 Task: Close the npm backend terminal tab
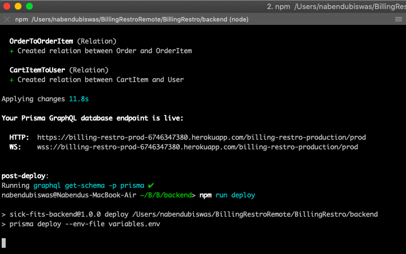click(7, 19)
